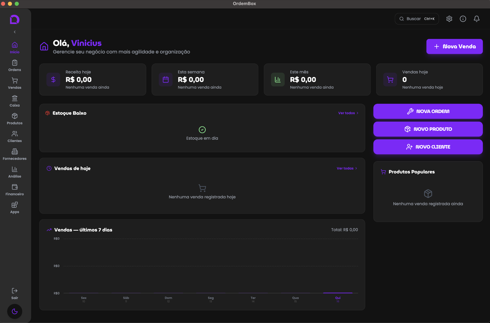Open the Apps section

point(15,208)
